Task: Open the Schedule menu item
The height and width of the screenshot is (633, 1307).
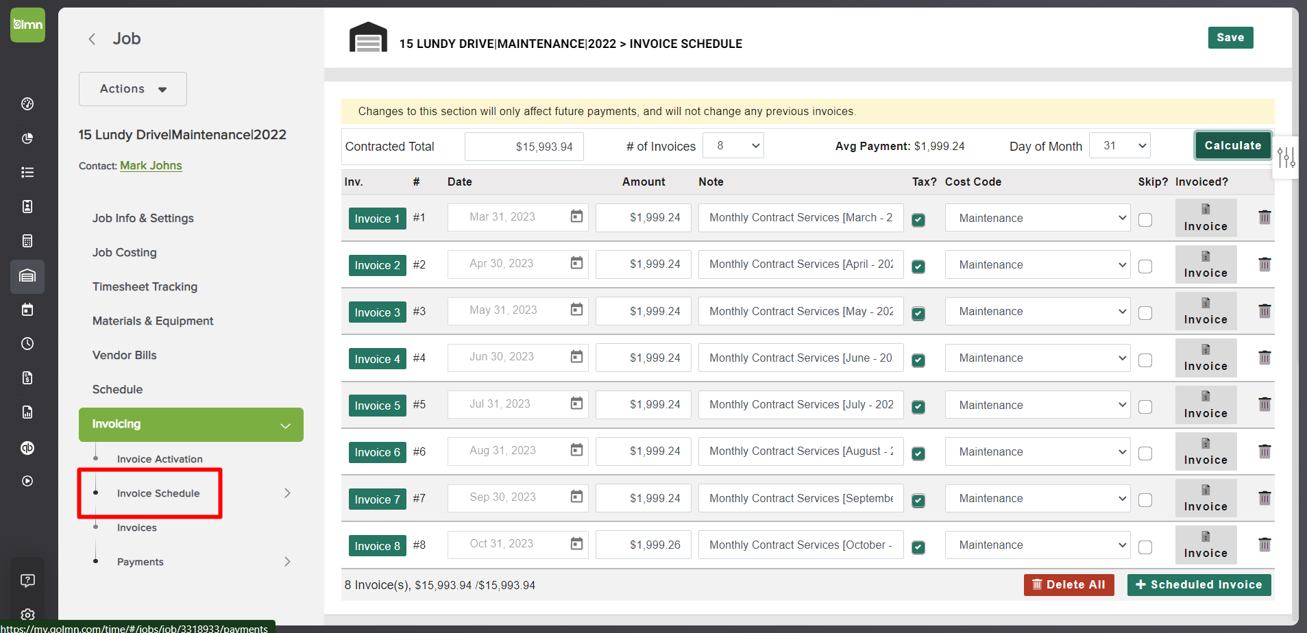Action: pyautogui.click(x=118, y=389)
